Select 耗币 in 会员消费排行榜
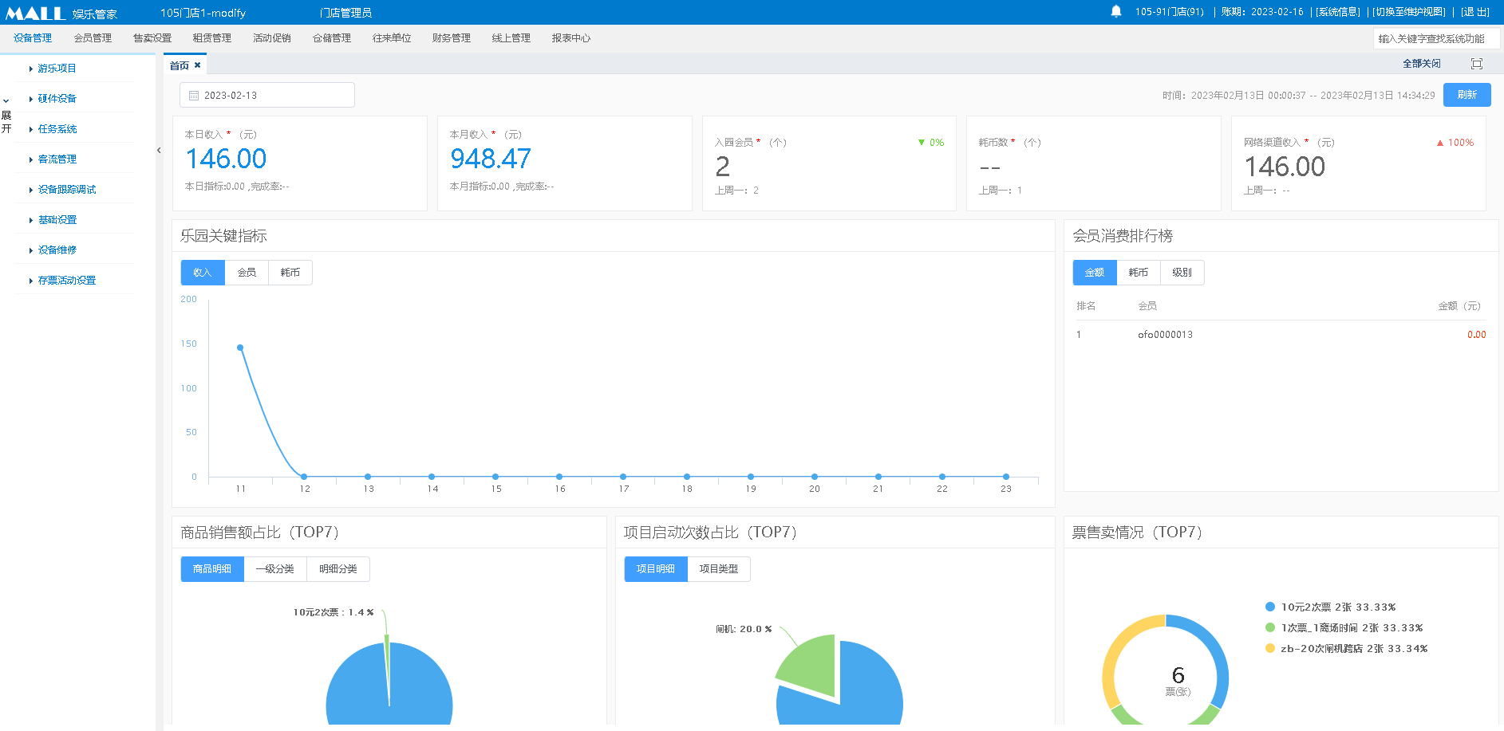This screenshot has height=731, width=1504. [1139, 273]
